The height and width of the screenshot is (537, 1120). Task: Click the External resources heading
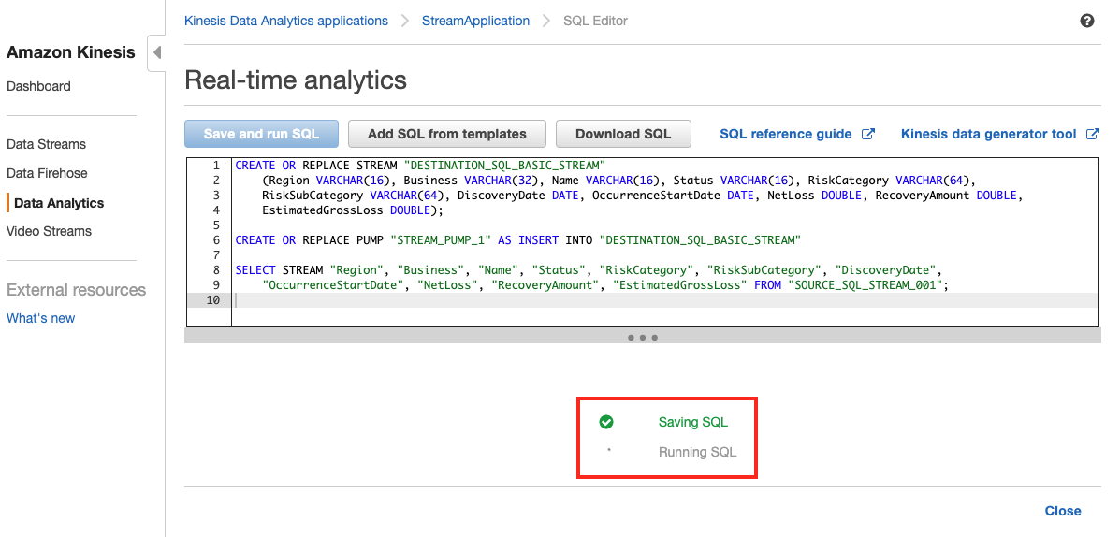[77, 290]
